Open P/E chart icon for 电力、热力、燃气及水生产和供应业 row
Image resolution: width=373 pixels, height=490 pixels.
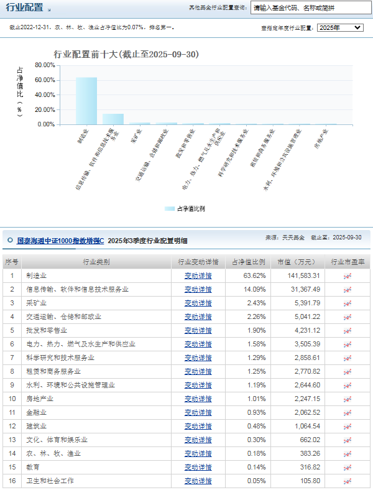(348, 344)
